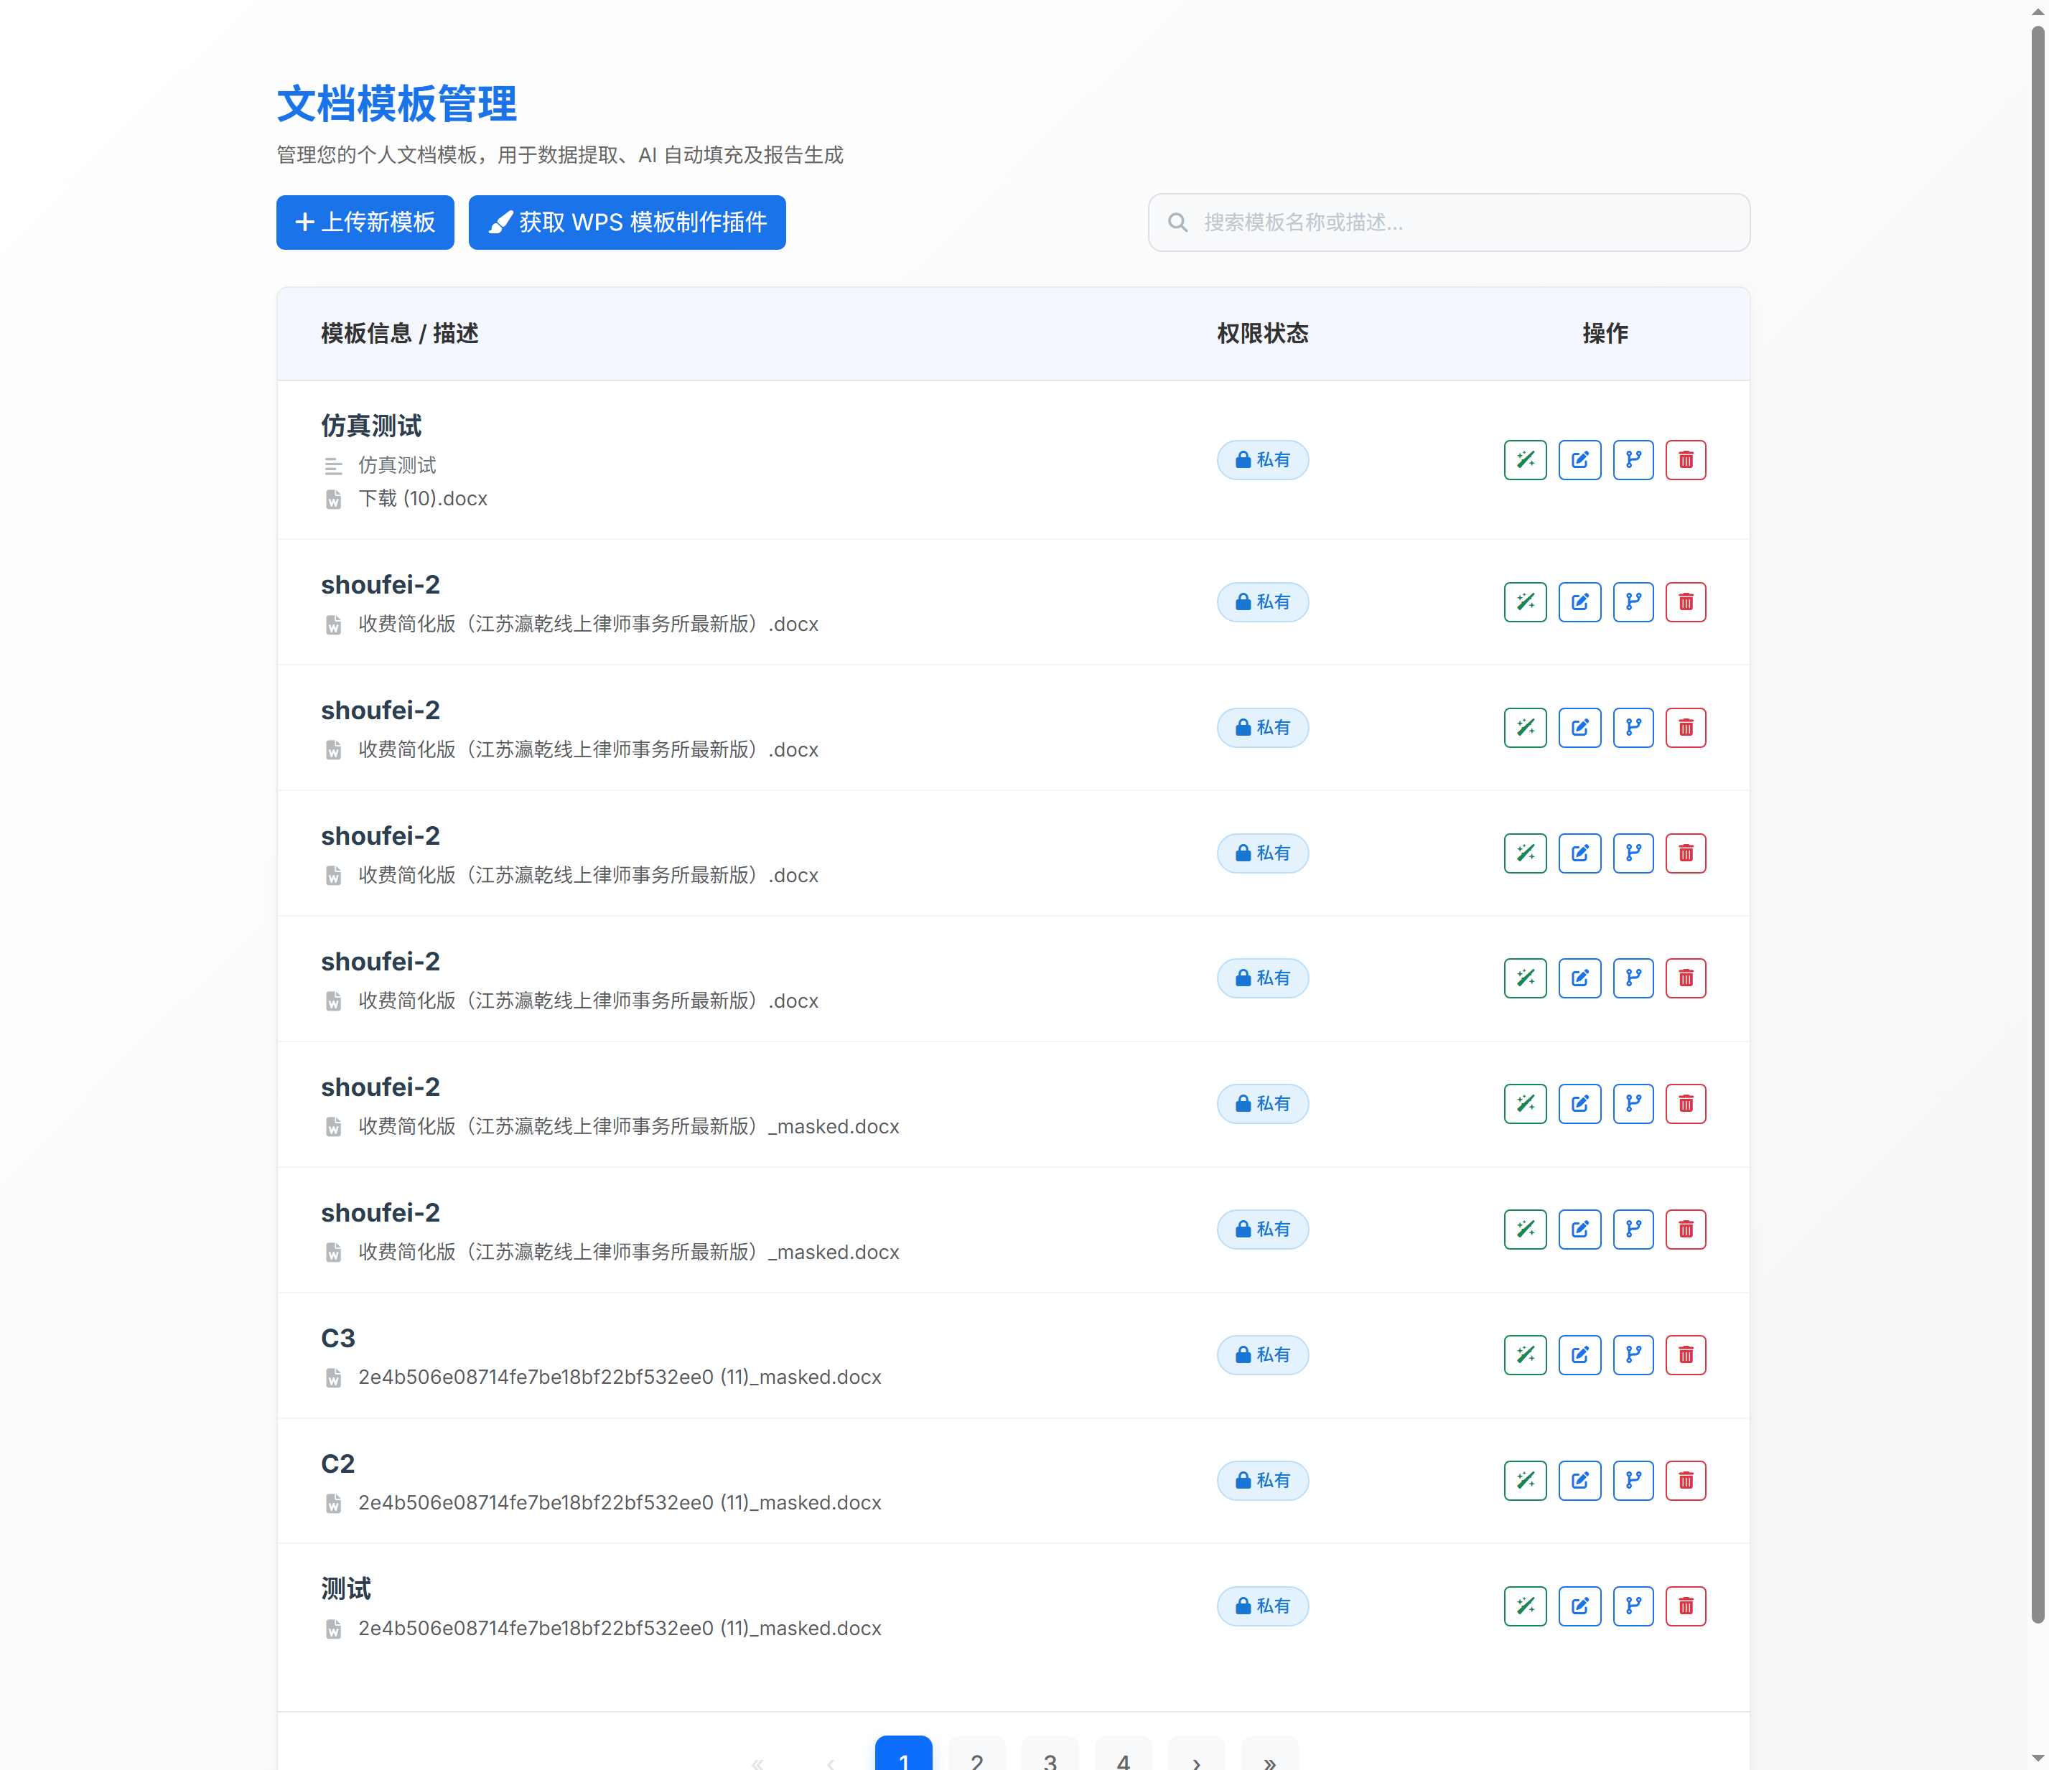Click the version branch icon for the last shoufei-2
Image resolution: width=2049 pixels, height=1770 pixels.
(x=1633, y=1229)
